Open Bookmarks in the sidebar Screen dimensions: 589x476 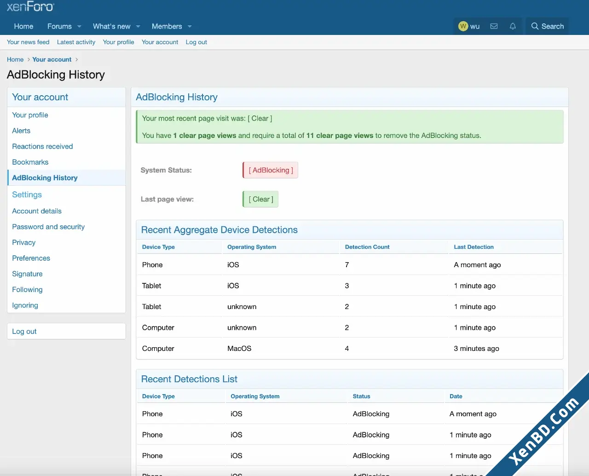[x=66, y=162]
